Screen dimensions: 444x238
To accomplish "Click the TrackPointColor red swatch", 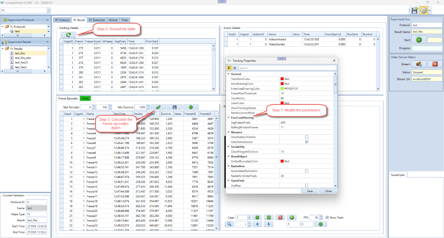I will [282, 79].
